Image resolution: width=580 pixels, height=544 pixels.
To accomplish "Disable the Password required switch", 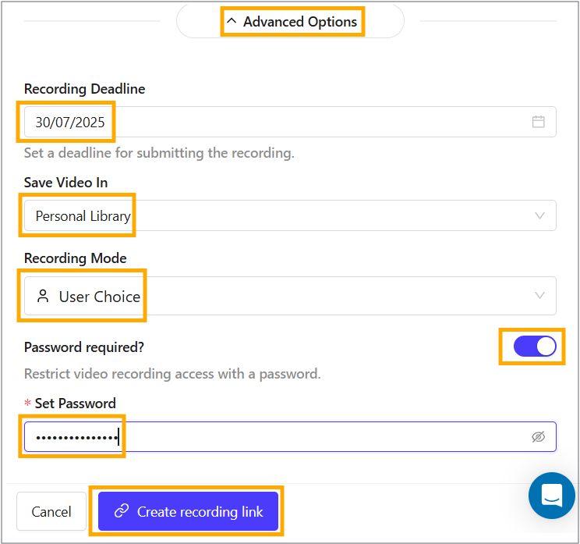I will click(535, 347).
